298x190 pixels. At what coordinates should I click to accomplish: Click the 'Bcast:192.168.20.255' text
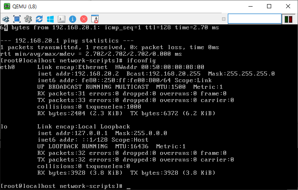coord(163,74)
